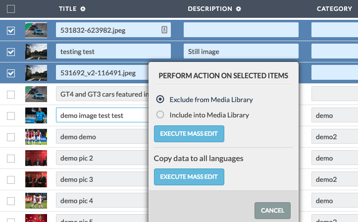Open thumbnail of GT4 and GT3 cars row
358x222 pixels.
[x=36, y=94]
